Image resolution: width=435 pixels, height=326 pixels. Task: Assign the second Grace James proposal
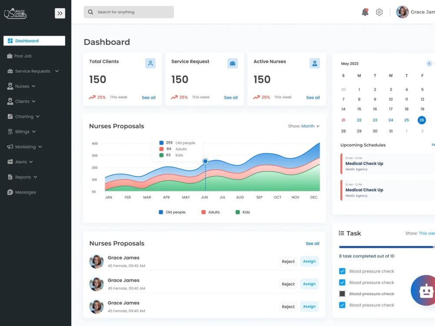[x=309, y=284]
